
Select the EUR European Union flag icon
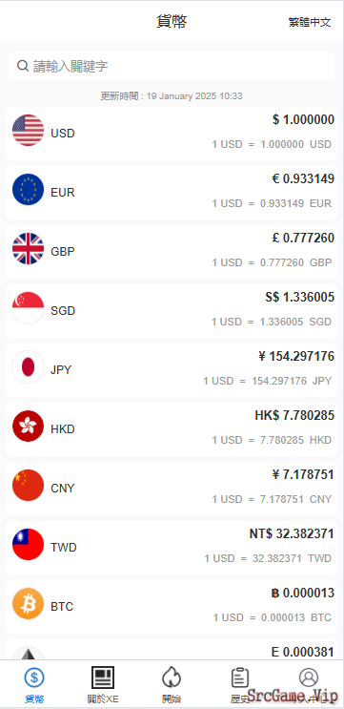(28, 190)
